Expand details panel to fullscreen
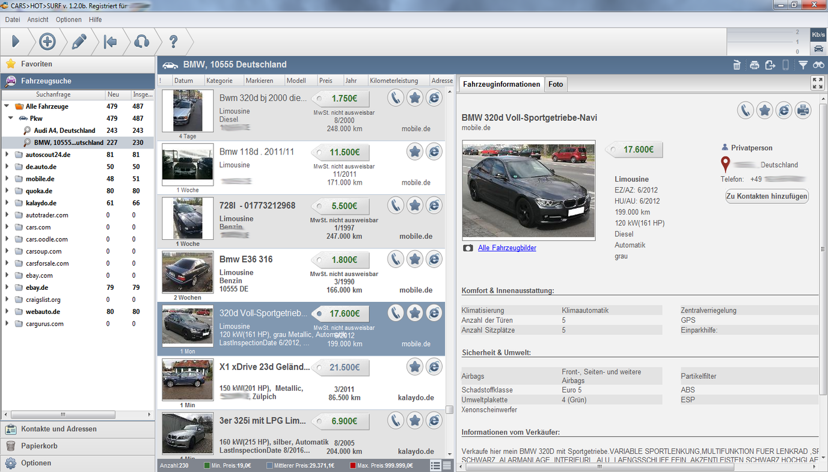Image resolution: width=828 pixels, height=472 pixels. click(818, 83)
